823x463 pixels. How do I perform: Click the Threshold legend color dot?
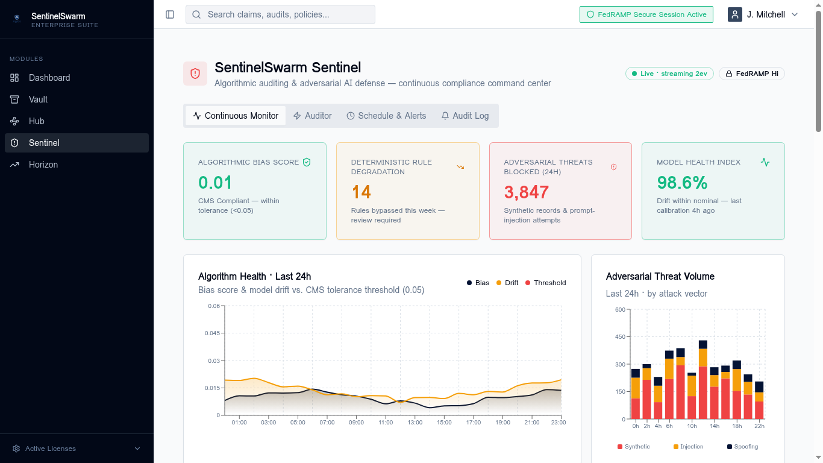[x=528, y=283]
